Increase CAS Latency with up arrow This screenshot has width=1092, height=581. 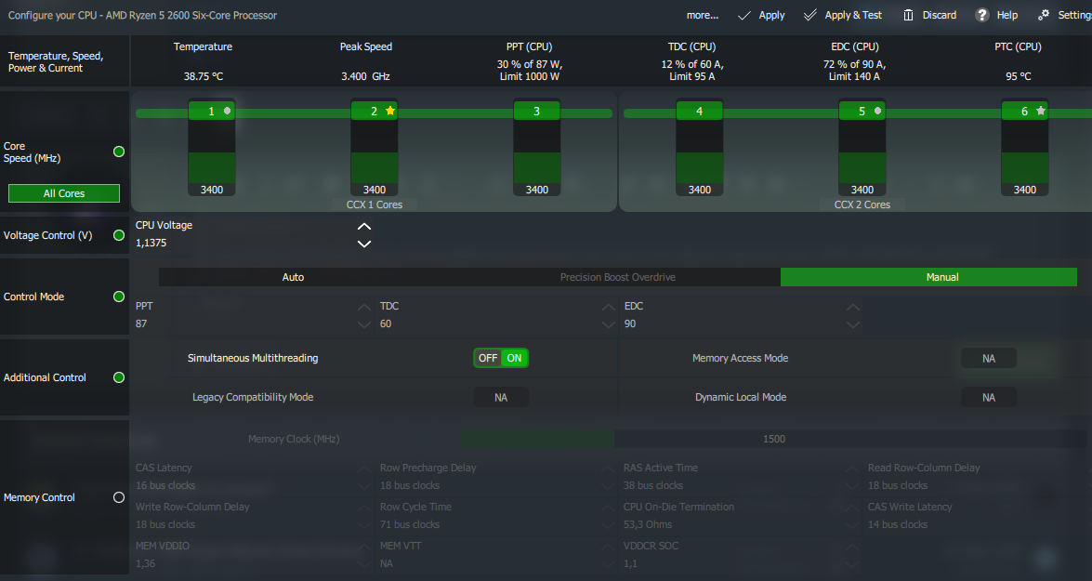click(364, 469)
